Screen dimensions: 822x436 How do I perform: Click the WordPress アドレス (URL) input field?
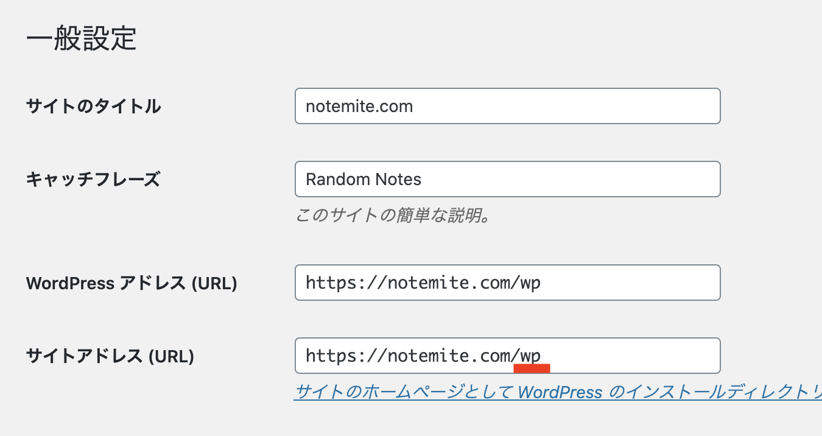pyautogui.click(x=508, y=283)
